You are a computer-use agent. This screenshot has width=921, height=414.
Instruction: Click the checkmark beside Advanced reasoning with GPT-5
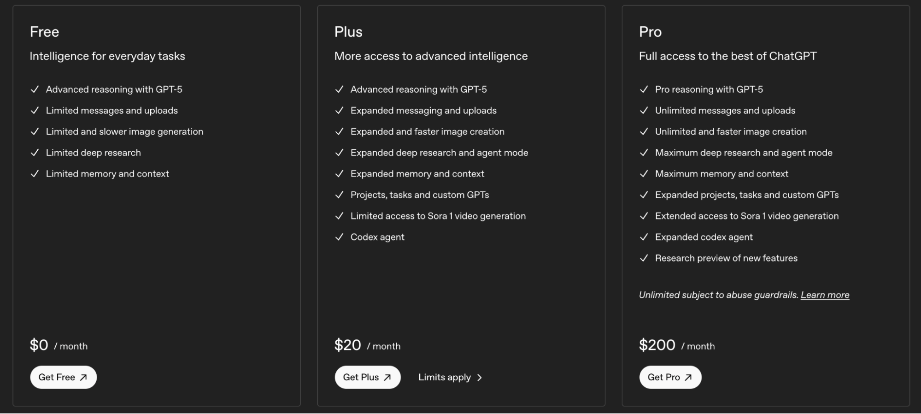click(x=35, y=89)
